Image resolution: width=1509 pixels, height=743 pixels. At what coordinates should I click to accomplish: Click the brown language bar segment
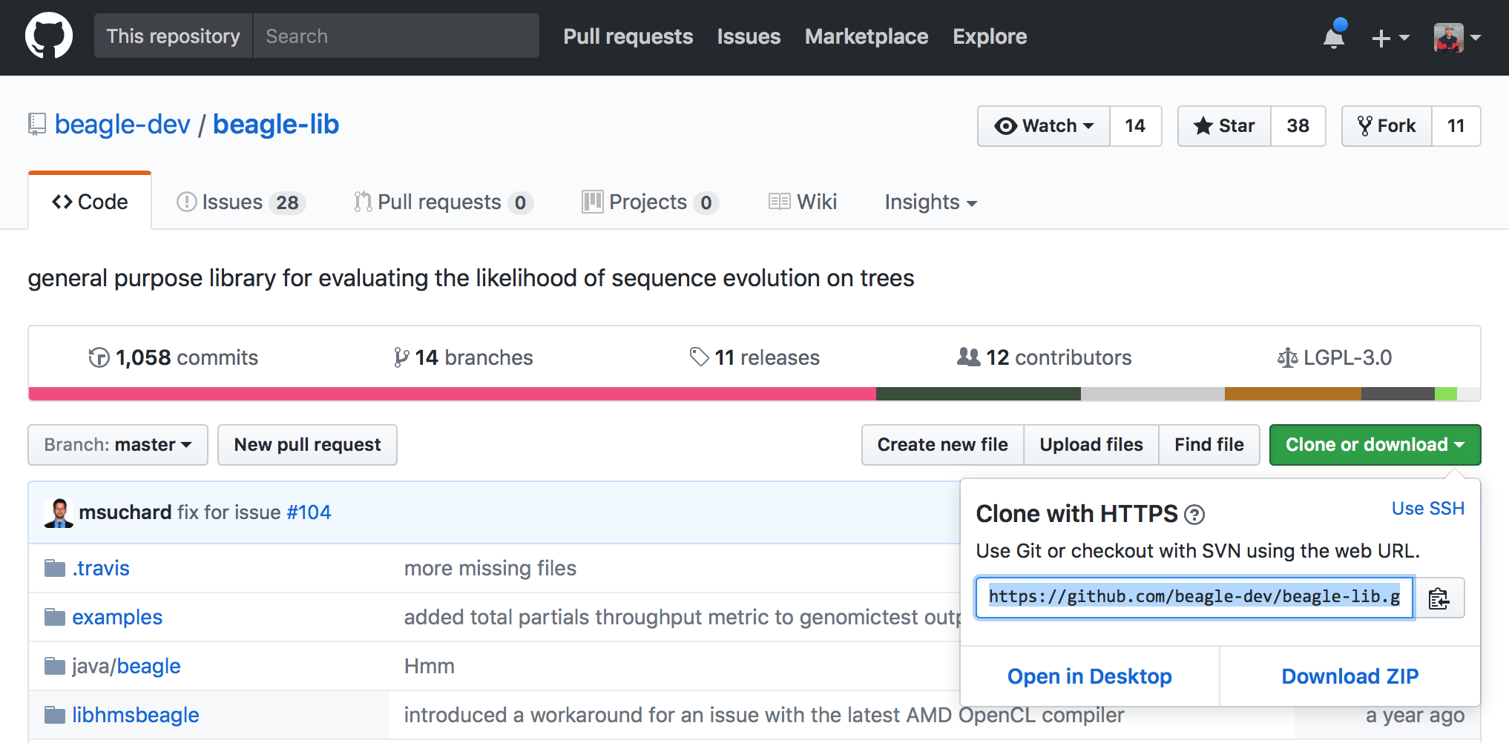pos(1293,394)
